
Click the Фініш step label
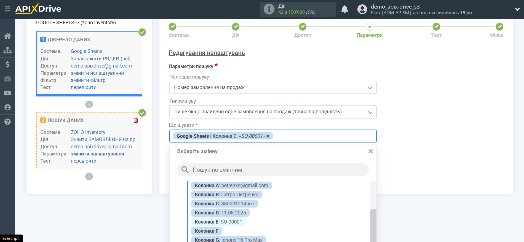point(496,35)
